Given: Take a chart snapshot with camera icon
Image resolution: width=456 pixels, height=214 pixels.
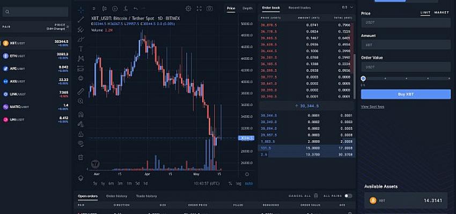Looking at the screenshot, I should tap(210, 9).
